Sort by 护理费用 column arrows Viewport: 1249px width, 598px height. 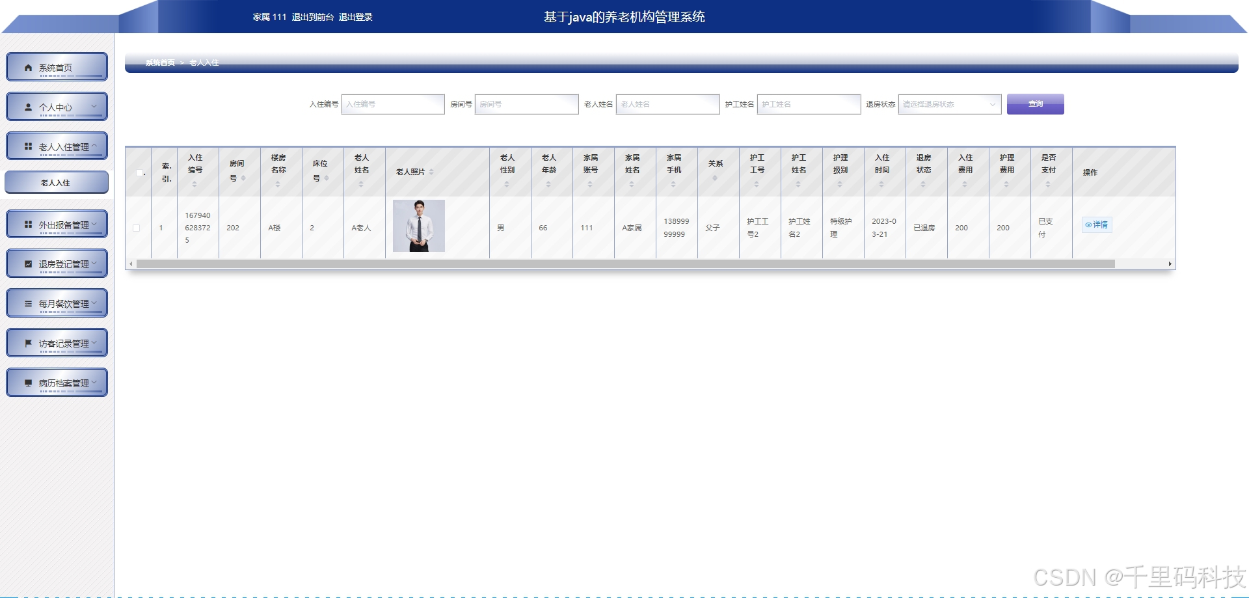point(1006,184)
